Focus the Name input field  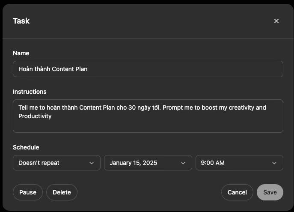148,69
